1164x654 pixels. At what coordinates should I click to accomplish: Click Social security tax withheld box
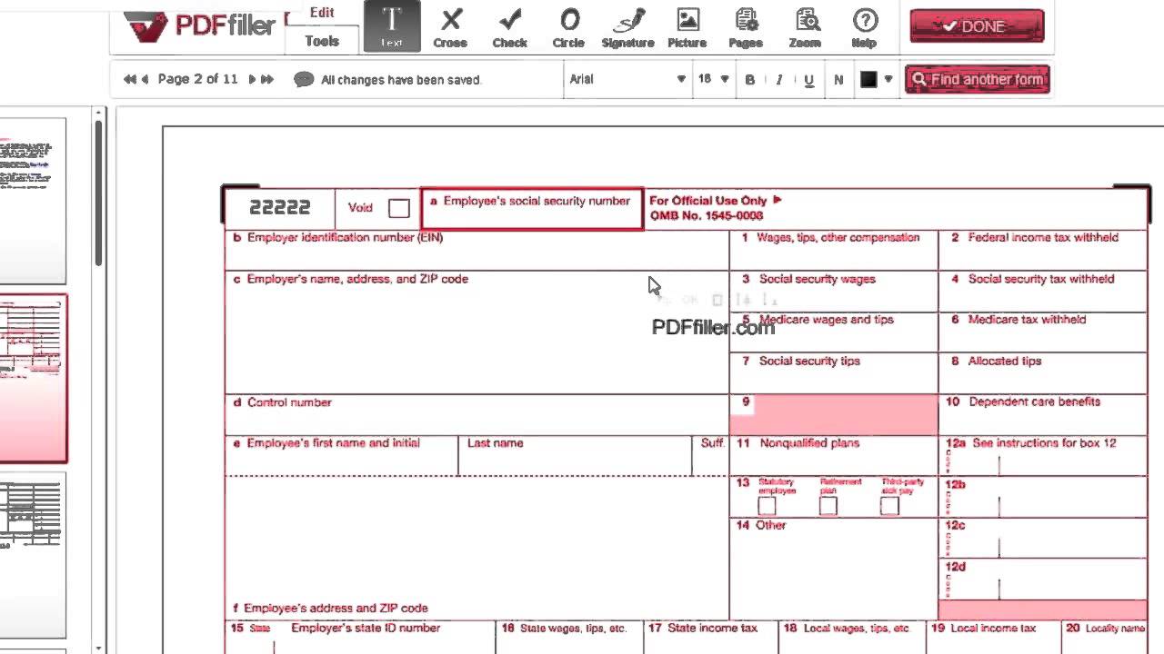tap(1043, 292)
